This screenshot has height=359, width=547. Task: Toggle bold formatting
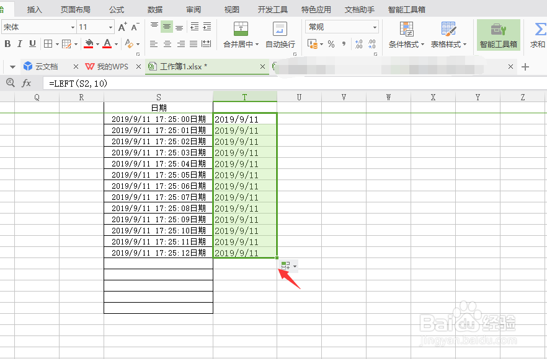pos(7,44)
